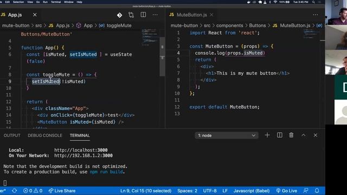Close the terminal panel

pyautogui.click(x=316, y=135)
